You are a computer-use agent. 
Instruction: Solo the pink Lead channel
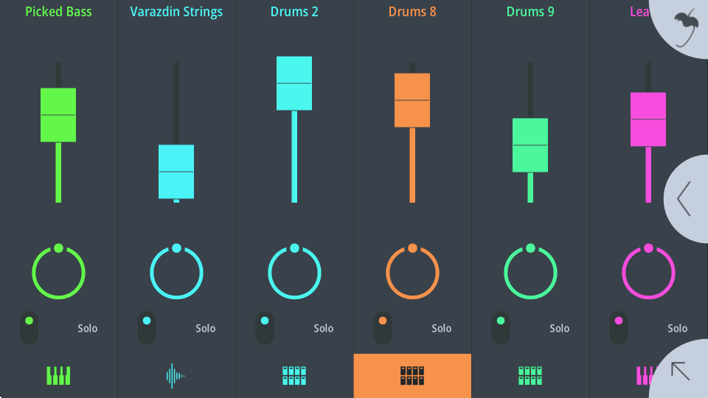677,328
